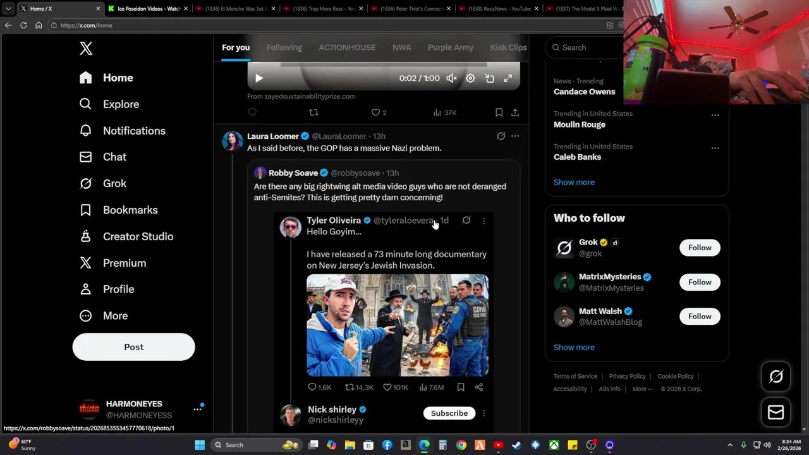Viewport: 809px width, 455px height.
Task: Subscribe to Nick shirley
Action: click(x=449, y=413)
